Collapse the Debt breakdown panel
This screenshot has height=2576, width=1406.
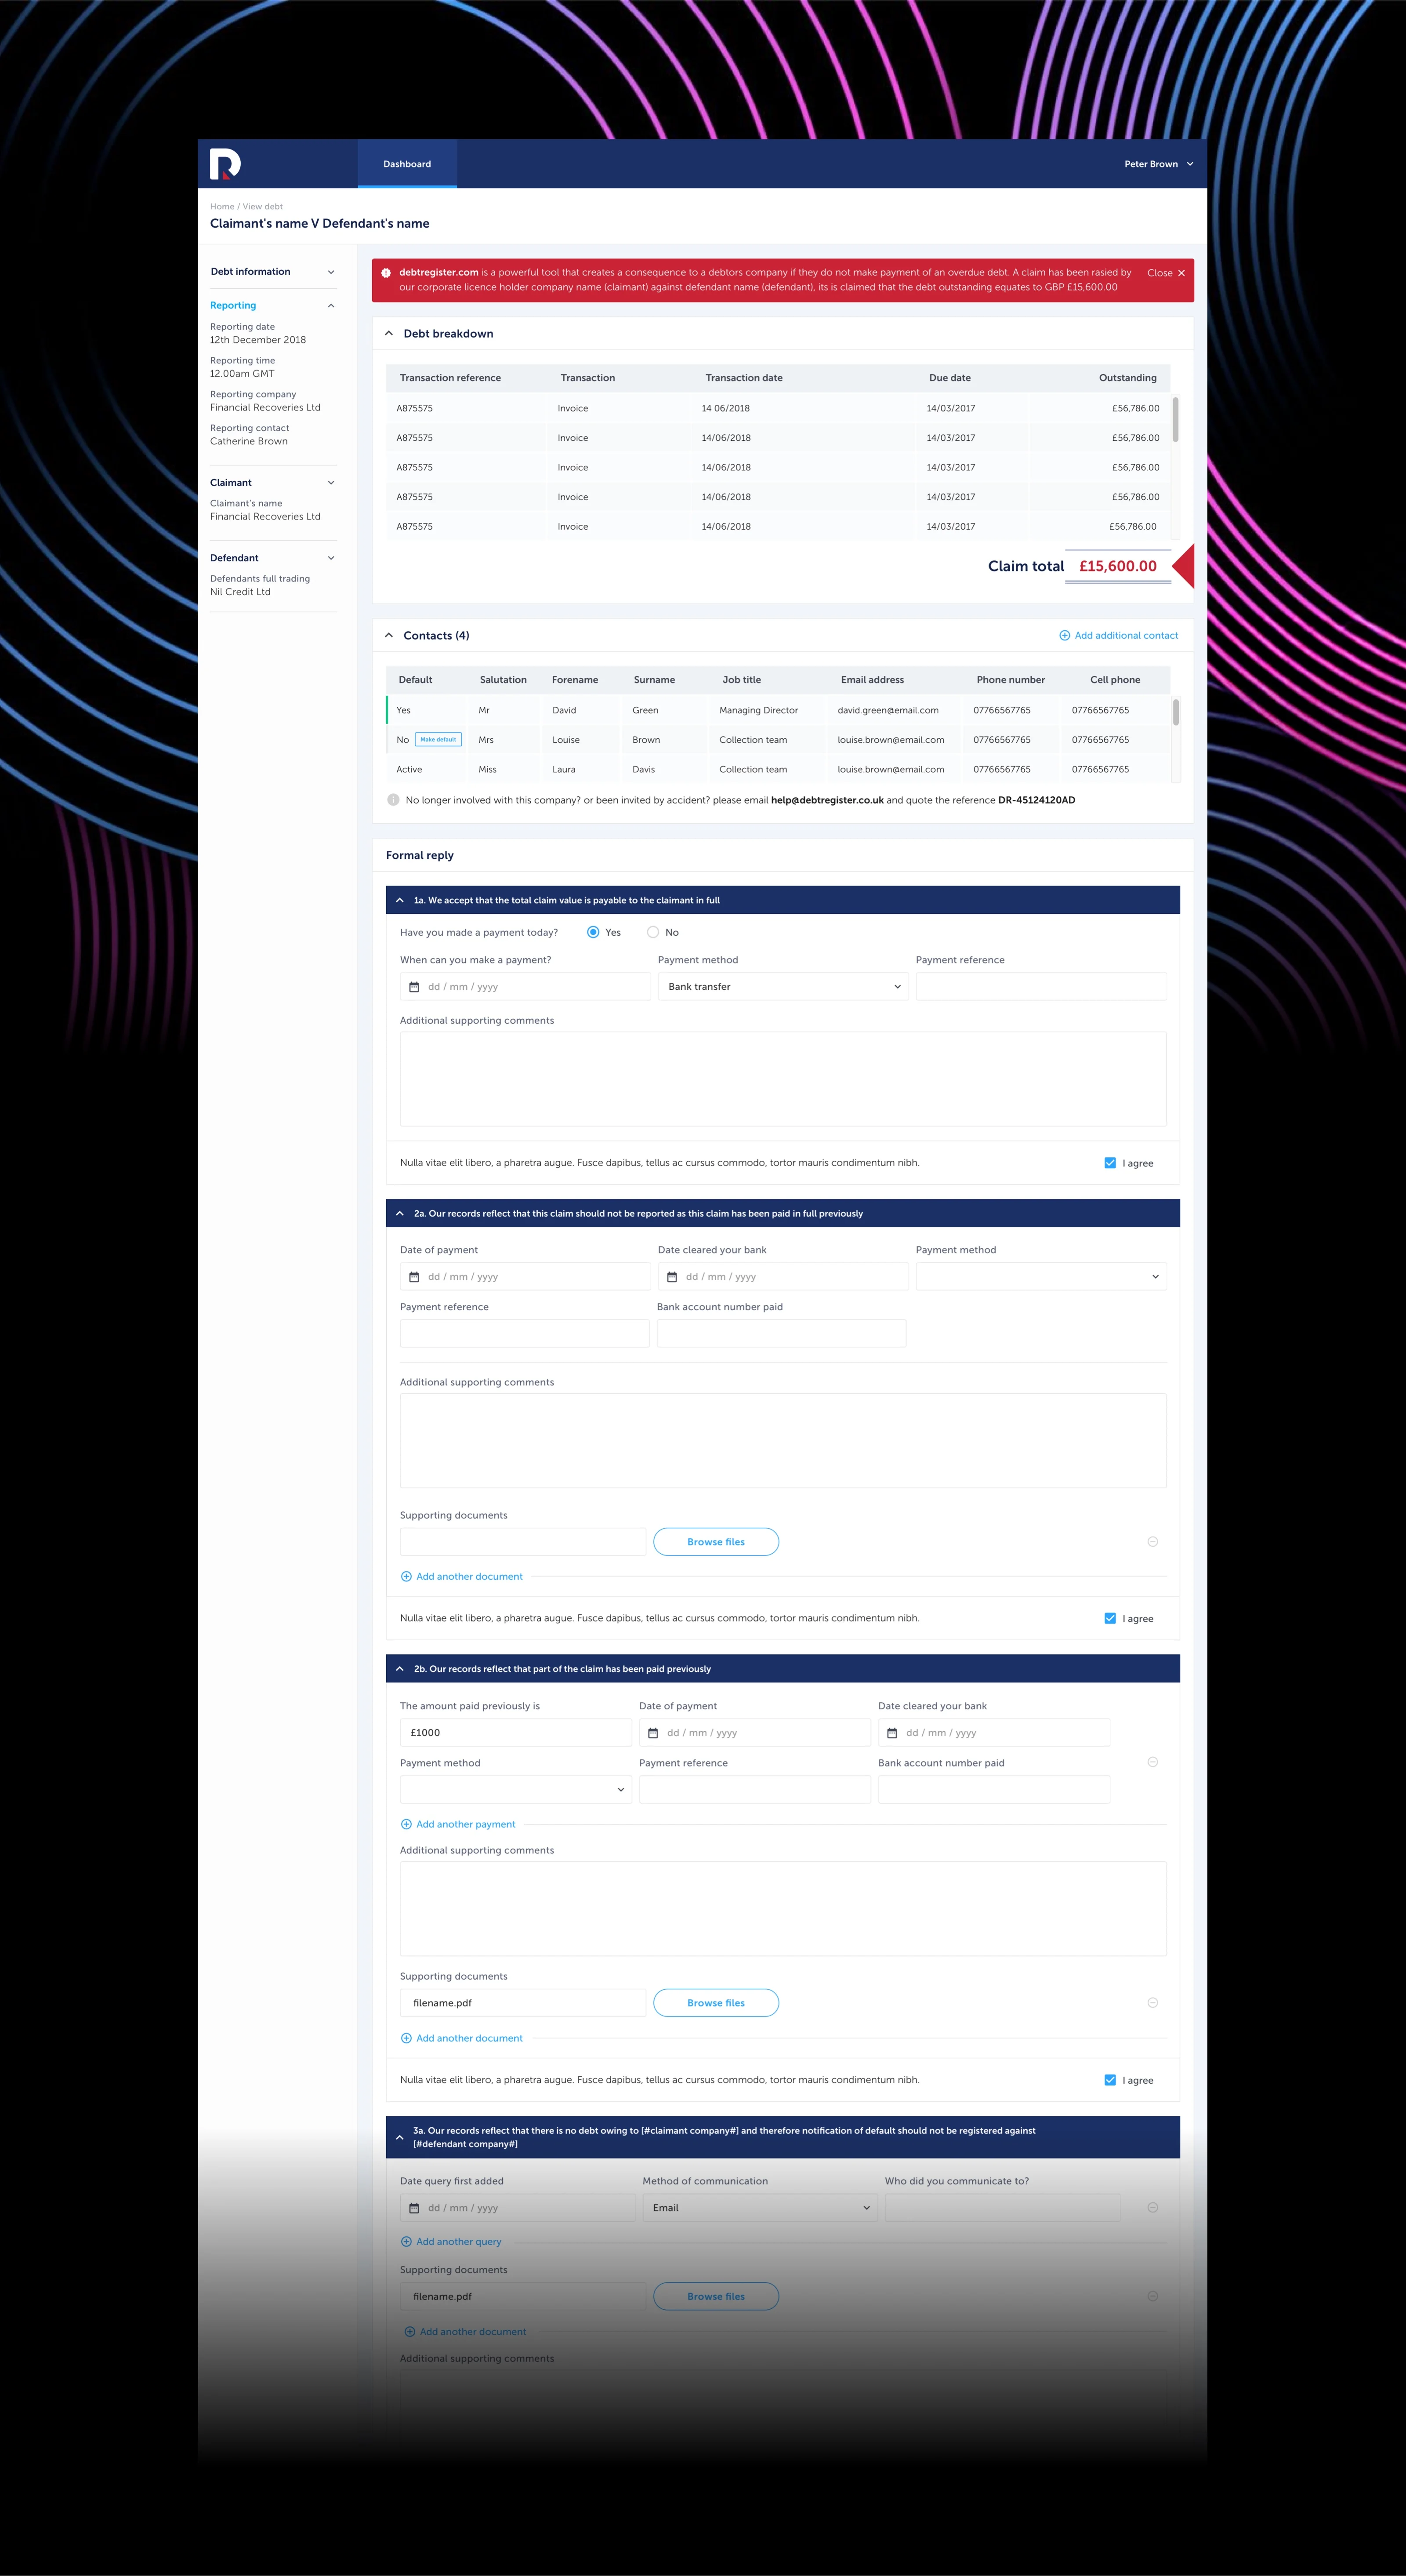click(x=389, y=334)
